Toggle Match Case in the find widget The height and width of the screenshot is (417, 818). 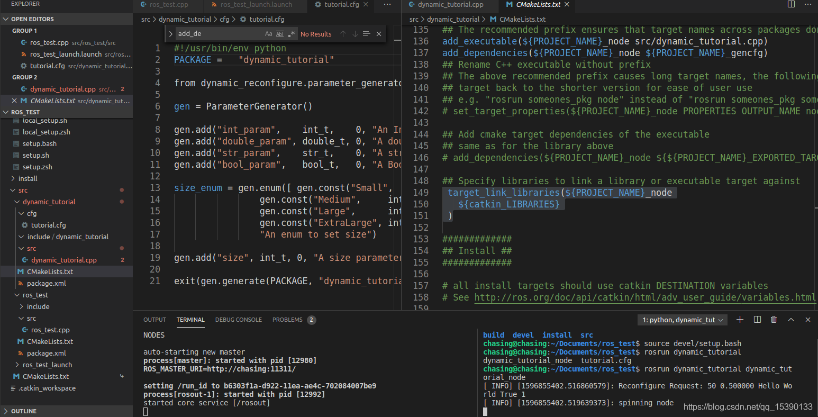coord(269,34)
